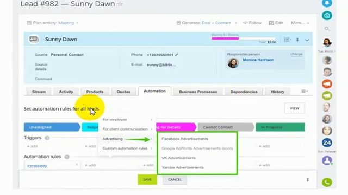Viewport: 348px width, 195px height.
Task: Click the green megaphone icon
Action: point(327,95)
